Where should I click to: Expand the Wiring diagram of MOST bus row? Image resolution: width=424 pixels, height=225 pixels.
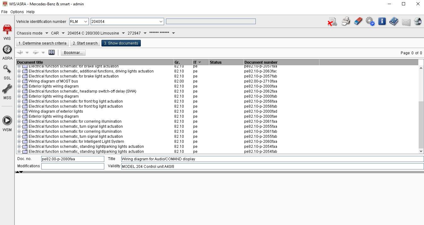click(x=19, y=81)
